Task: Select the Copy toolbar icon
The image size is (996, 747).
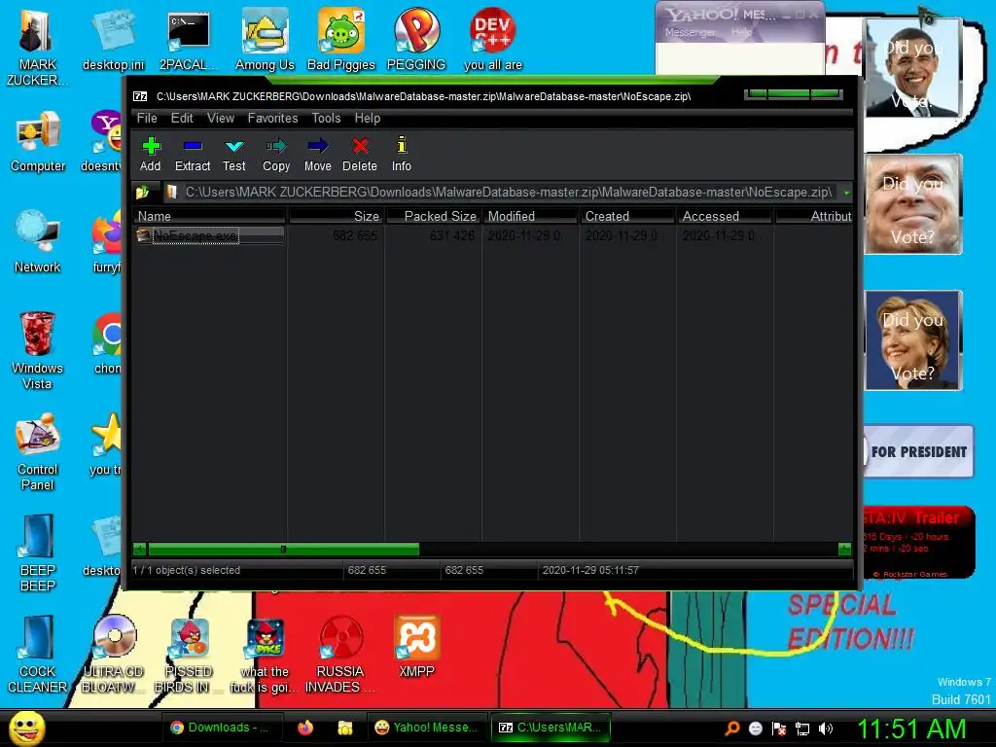Action: (x=276, y=155)
